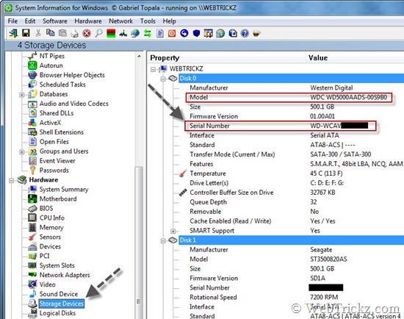Screen dimensions: 404x319
Task: Click the red X stop icon
Action: (x=87, y=33)
